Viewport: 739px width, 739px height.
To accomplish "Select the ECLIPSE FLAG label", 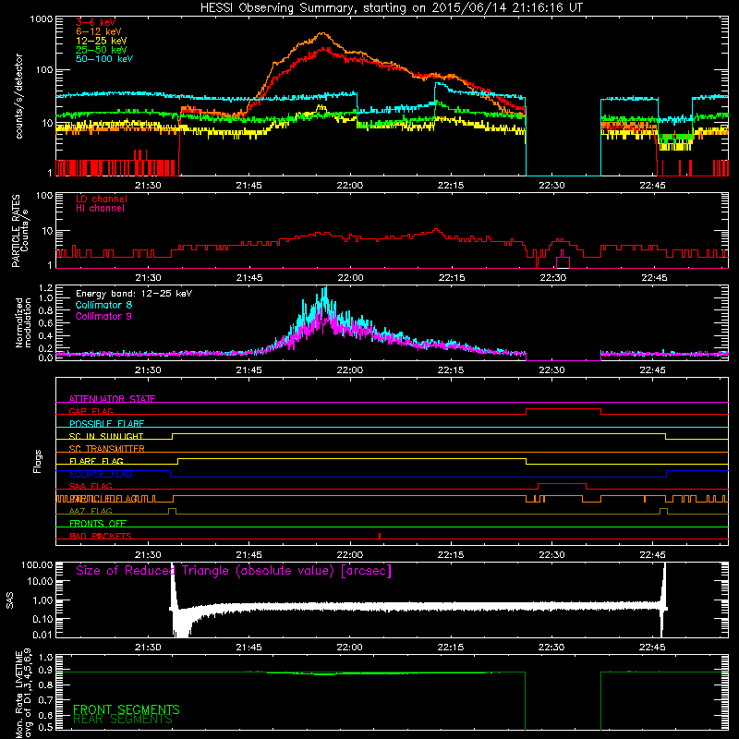I will coord(101,474).
